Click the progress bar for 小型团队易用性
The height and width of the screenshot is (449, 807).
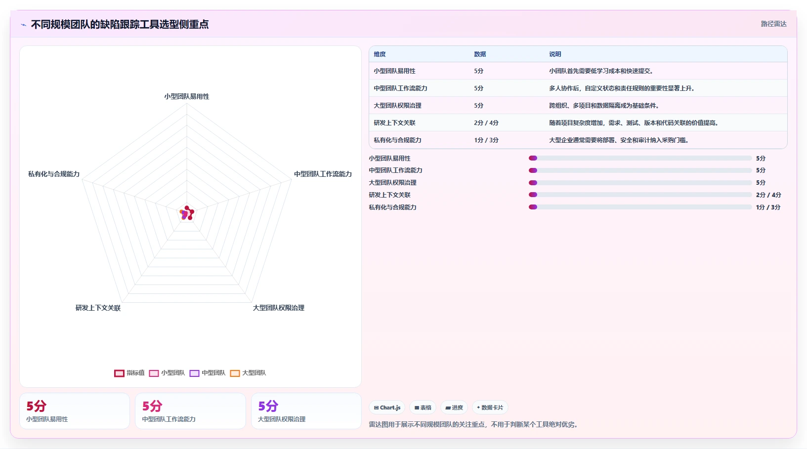pos(640,158)
